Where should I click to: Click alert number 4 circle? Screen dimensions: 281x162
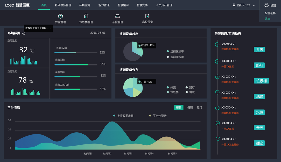(217, 92)
